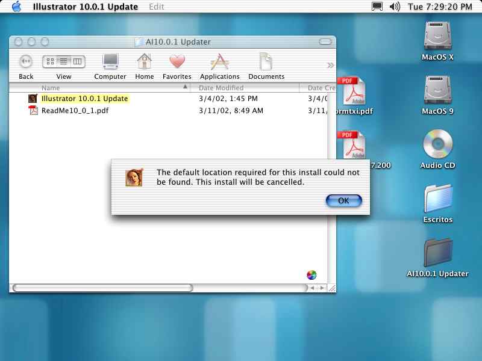Sort by Date Modified column
The height and width of the screenshot is (361, 482).
(x=245, y=88)
